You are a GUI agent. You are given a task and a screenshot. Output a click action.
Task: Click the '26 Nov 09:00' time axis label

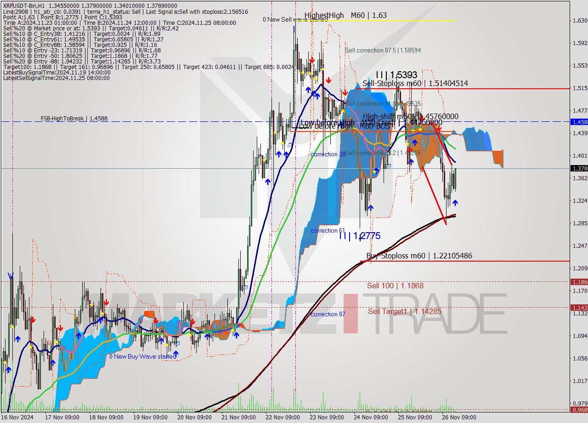pos(459,417)
